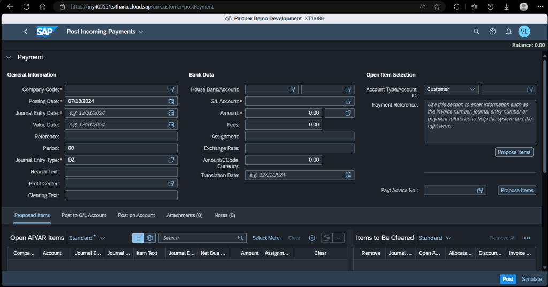Open the export options dropdown arrow
The image size is (548, 287).
pyautogui.click(x=338, y=238)
